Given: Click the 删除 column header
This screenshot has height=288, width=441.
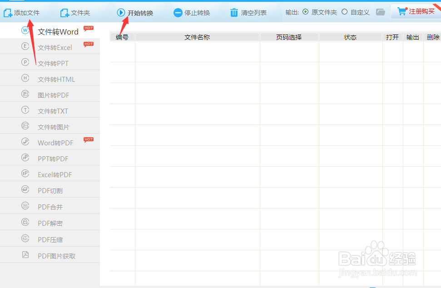Looking at the screenshot, I should (432, 37).
